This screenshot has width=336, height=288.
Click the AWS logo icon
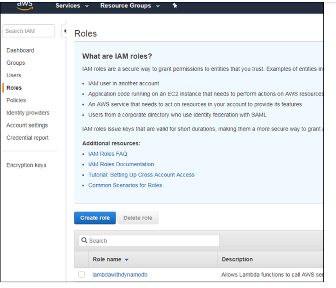click(25, 5)
